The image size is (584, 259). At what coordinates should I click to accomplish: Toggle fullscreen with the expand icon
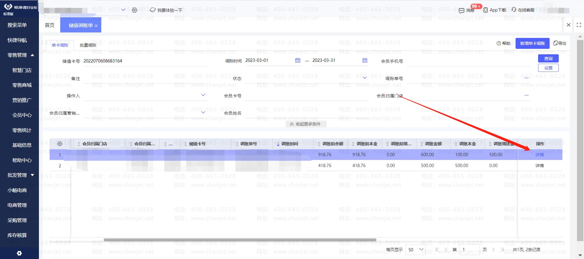pos(579,25)
